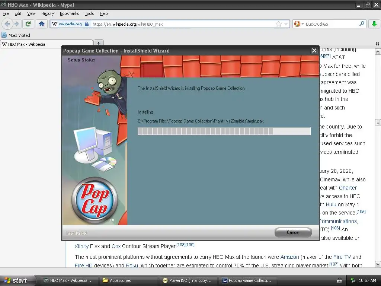Click the address bar URL field
The image size is (381, 286).
pos(183,24)
